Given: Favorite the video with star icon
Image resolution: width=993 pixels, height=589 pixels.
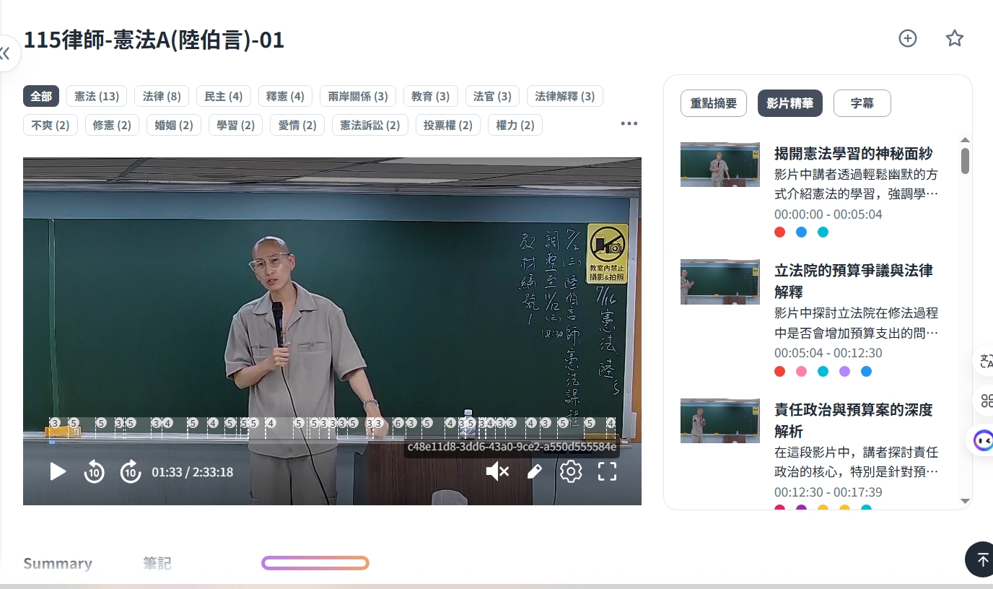Looking at the screenshot, I should pyautogui.click(x=955, y=38).
